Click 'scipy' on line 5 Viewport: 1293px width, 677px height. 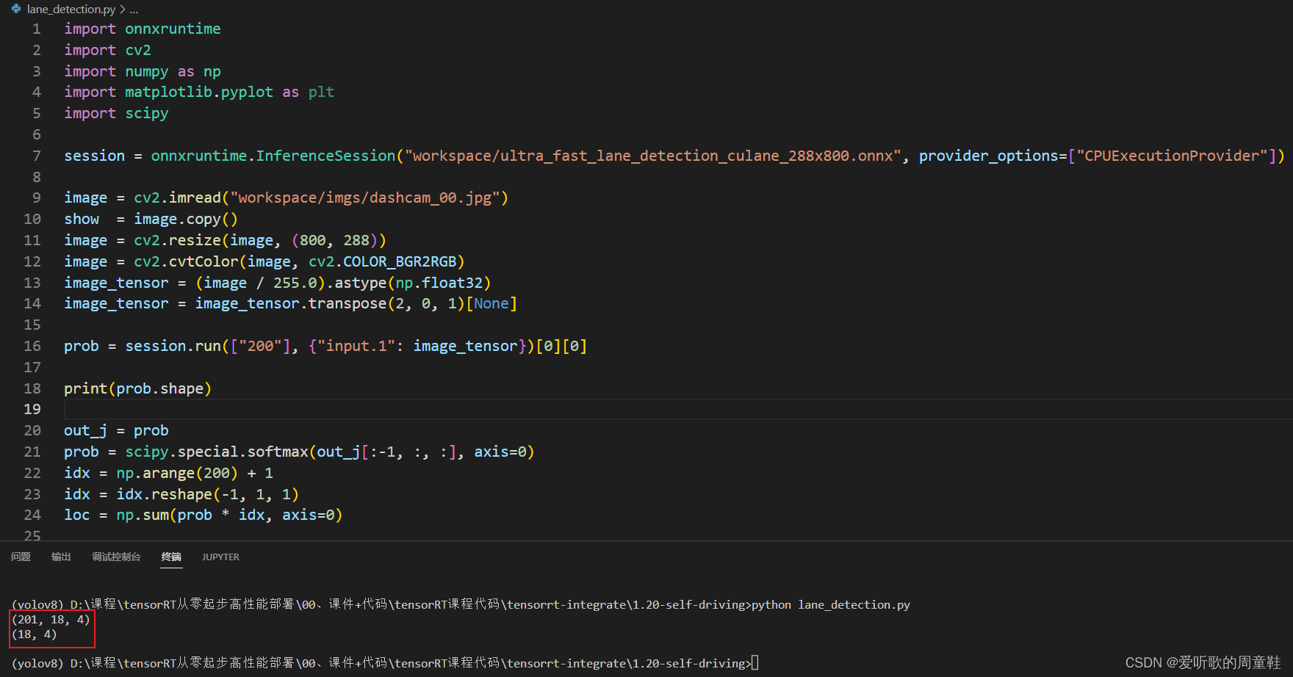146,113
